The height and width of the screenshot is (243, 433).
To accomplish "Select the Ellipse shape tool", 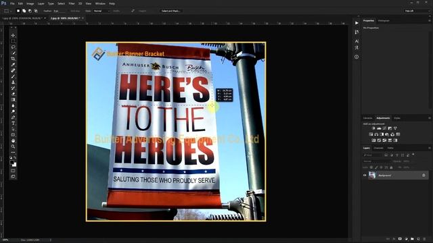I will point(13,135).
